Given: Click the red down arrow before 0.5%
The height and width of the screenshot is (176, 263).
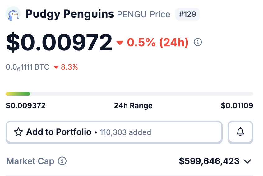Looking at the screenshot, I should click(x=120, y=43).
